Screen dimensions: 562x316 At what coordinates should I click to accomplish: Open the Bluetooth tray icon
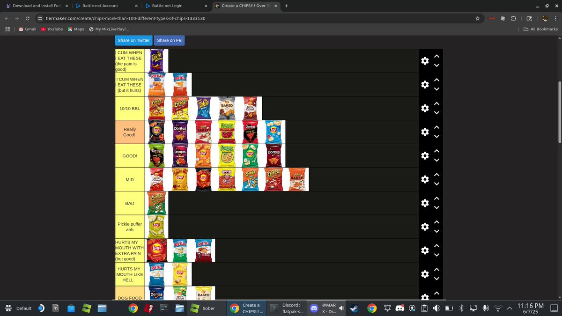[461, 308]
